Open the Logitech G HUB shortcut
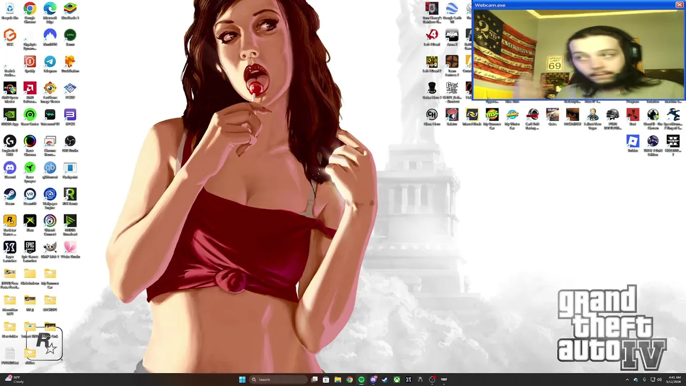The width and height of the screenshot is (686, 386). coord(10,144)
